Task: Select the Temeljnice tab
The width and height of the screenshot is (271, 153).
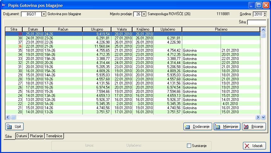Action: (x=54, y=136)
